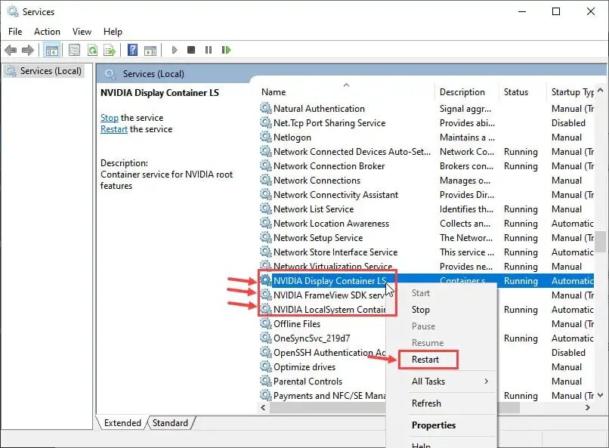The height and width of the screenshot is (448, 609).
Task: Click gear icon beside Network Setup Service
Action: pyautogui.click(x=266, y=237)
